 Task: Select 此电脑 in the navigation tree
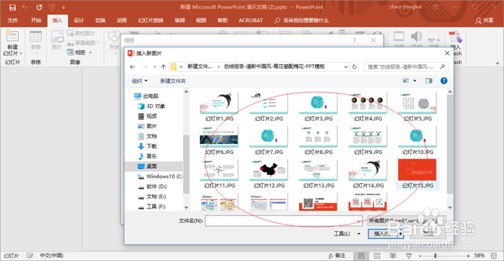[x=147, y=96]
